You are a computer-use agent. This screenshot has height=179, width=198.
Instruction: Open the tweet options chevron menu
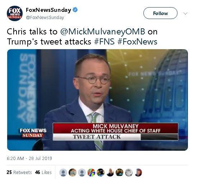pos(185,13)
